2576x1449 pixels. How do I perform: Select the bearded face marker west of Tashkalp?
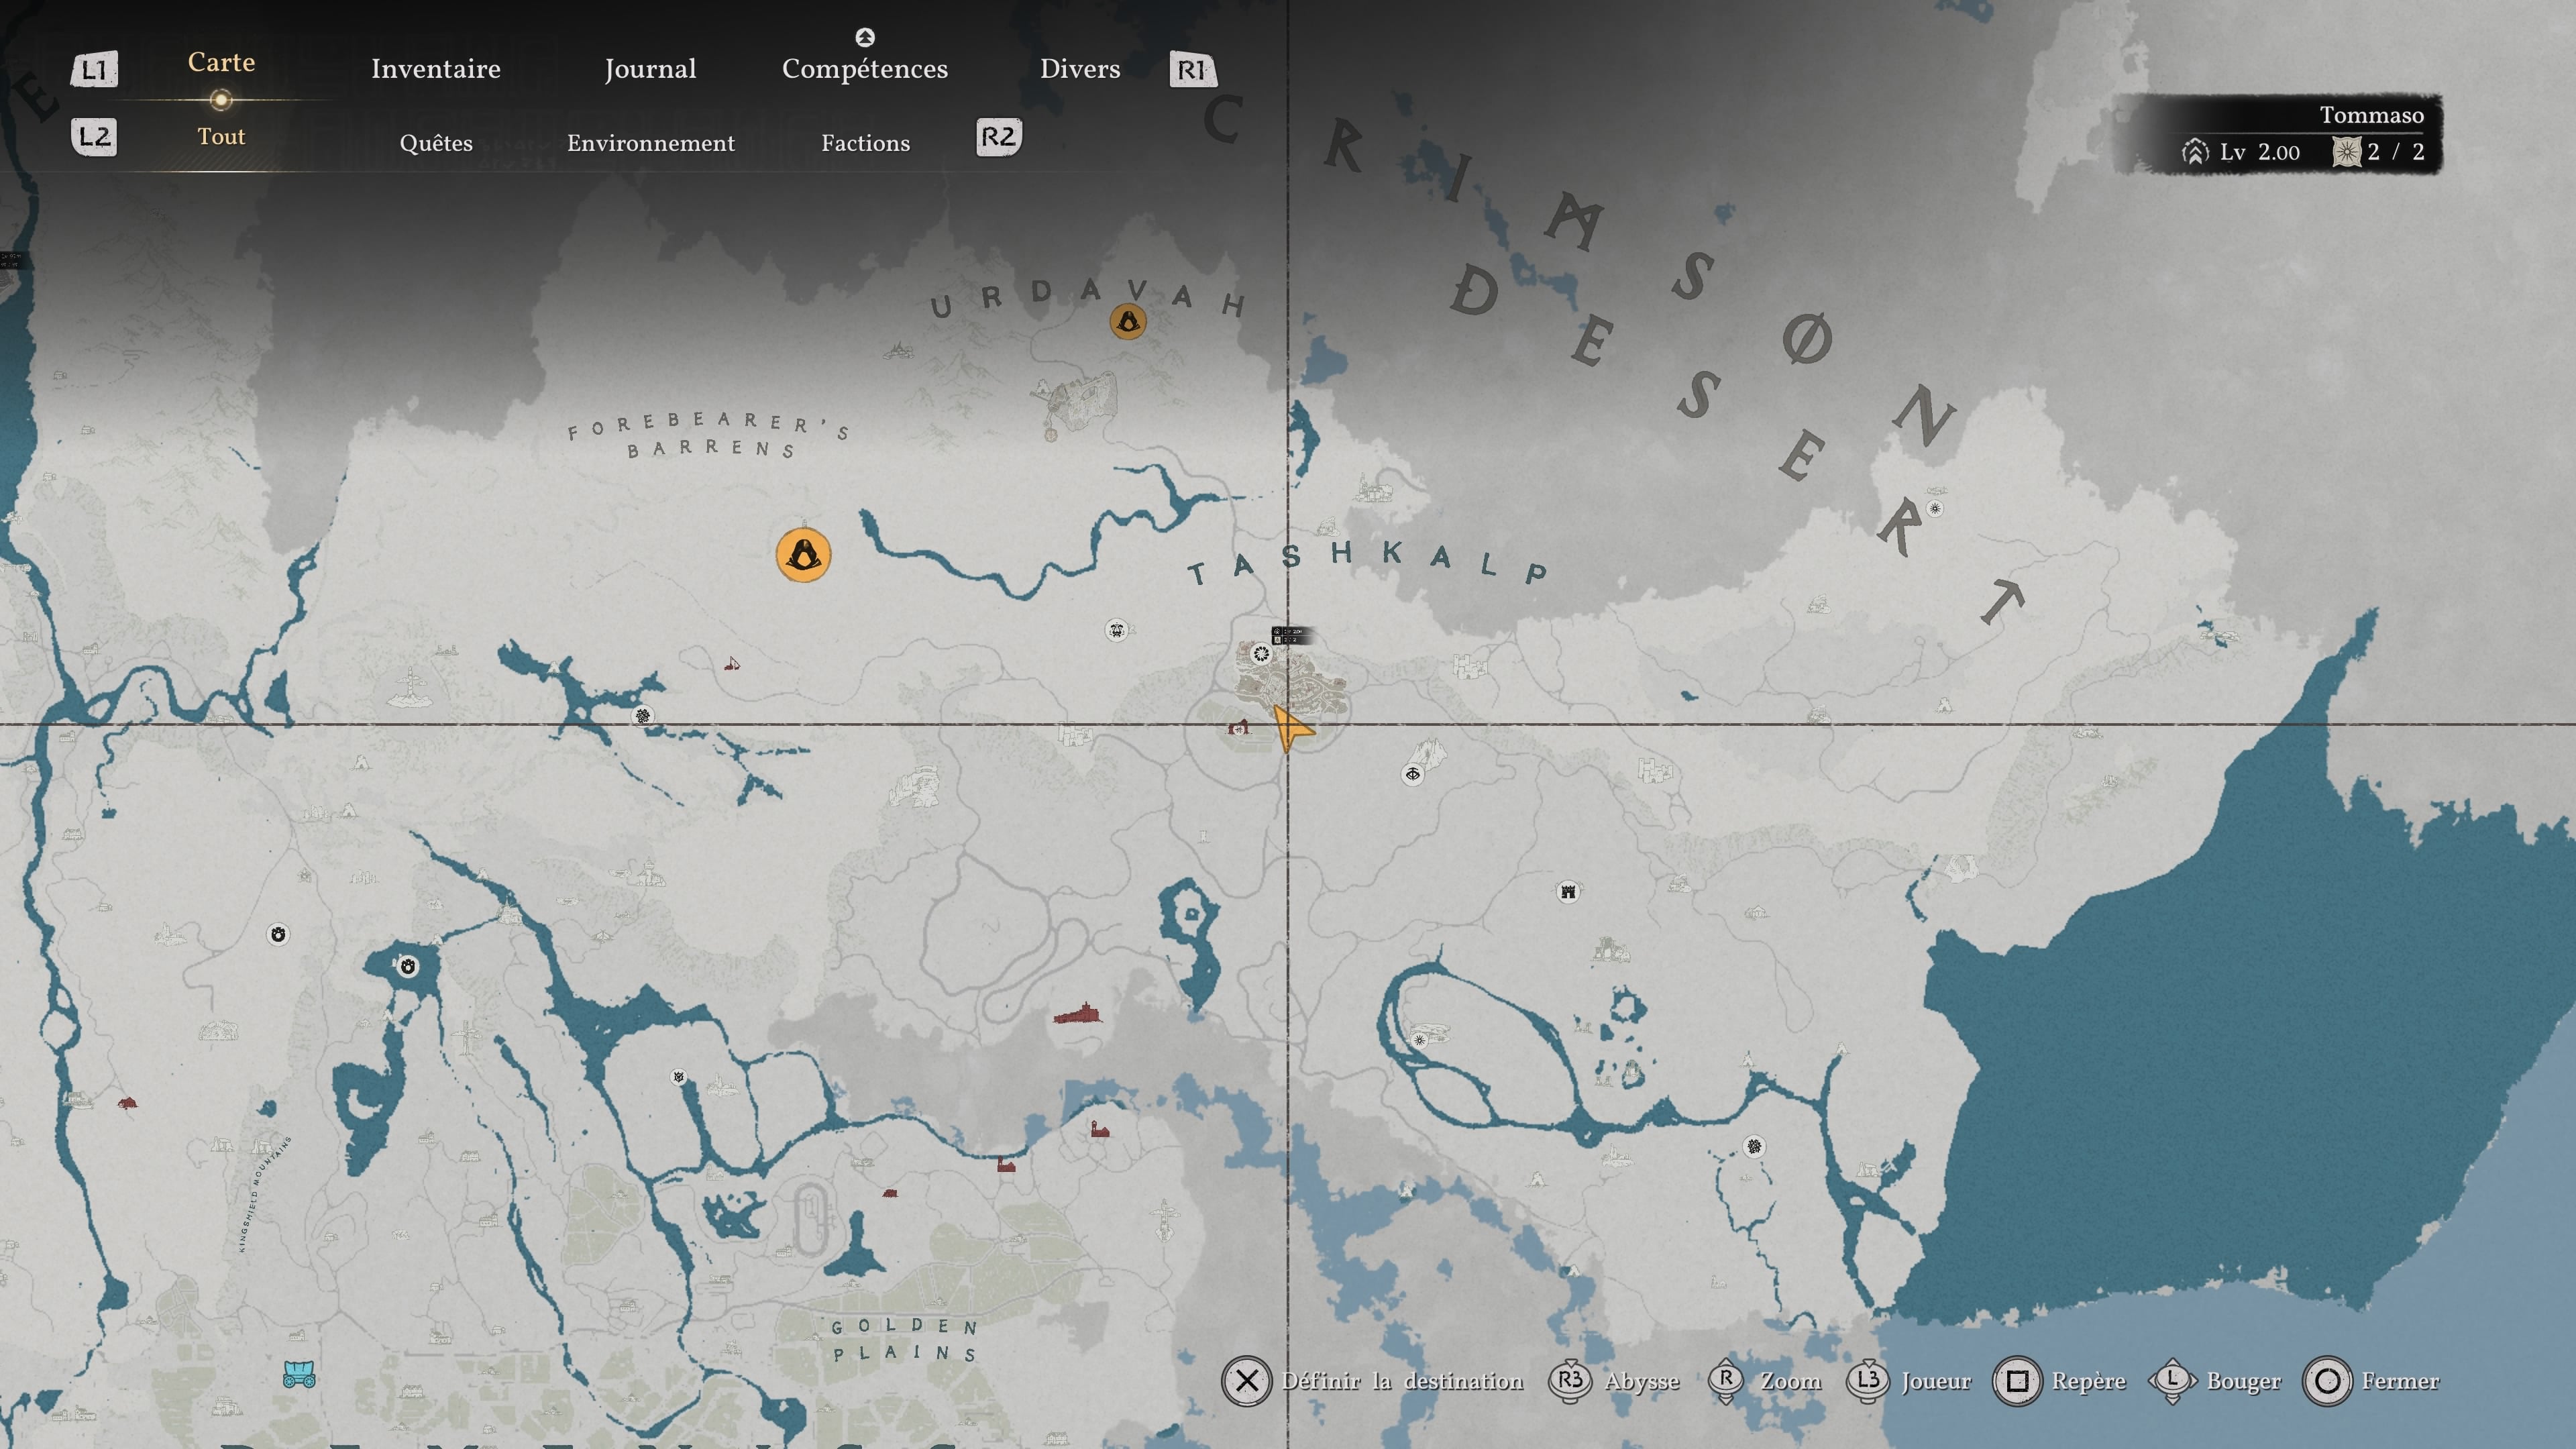(x=1117, y=630)
